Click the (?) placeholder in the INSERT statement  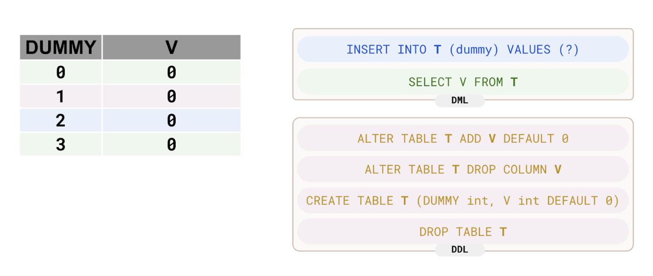point(569,49)
